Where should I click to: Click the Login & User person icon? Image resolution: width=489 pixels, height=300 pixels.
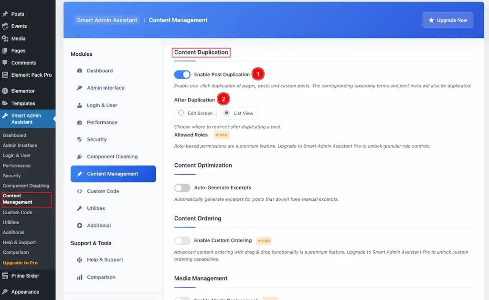(80, 105)
